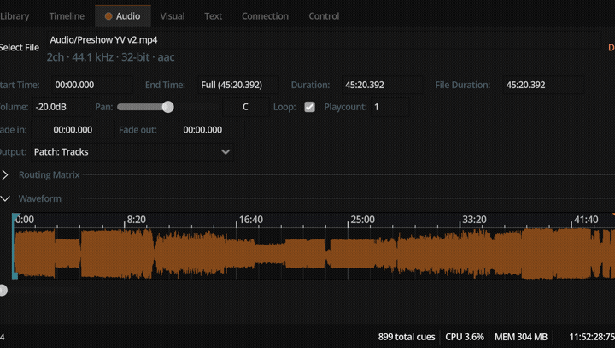Switch to the Library tab

(x=15, y=16)
